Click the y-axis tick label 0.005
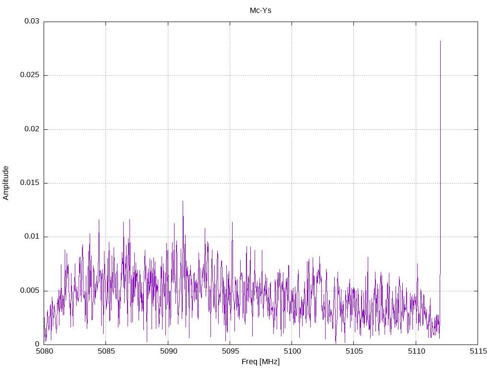The image size is (491, 368). (x=30, y=291)
